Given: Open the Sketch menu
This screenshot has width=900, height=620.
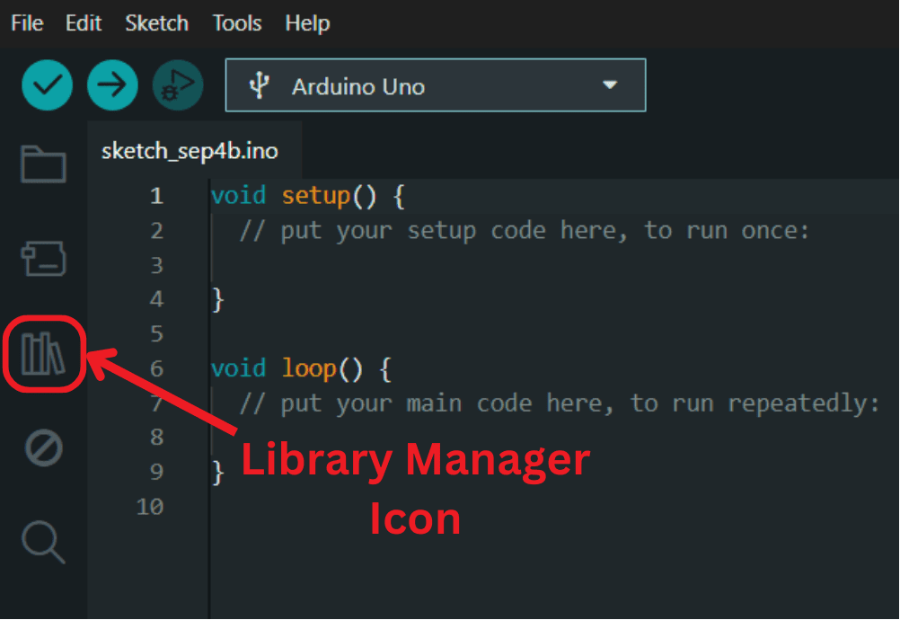Looking at the screenshot, I should (156, 23).
